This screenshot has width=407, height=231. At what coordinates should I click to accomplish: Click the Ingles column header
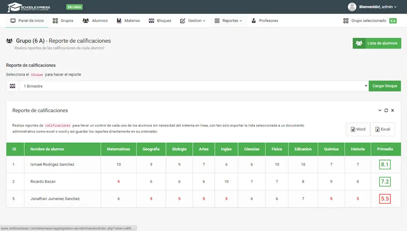[x=226, y=149]
